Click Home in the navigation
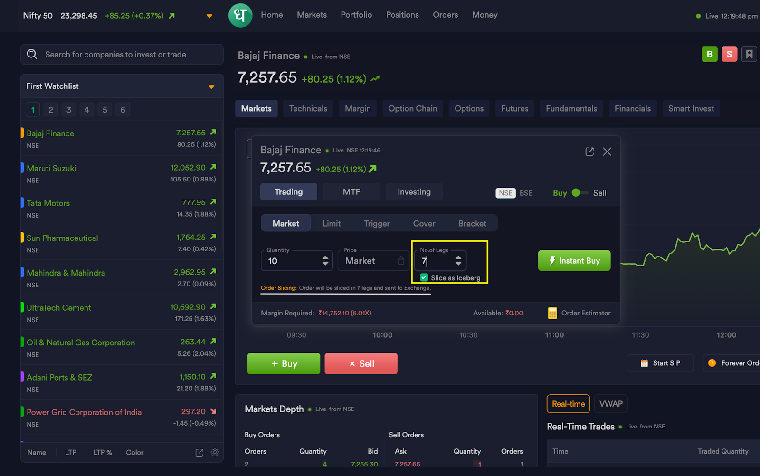 pyautogui.click(x=272, y=15)
